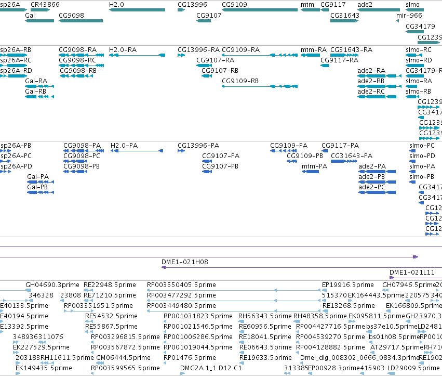Viewport: 442px width, 376px height.
Task: Click the mir-966 gene marker
Action: coord(397,21)
